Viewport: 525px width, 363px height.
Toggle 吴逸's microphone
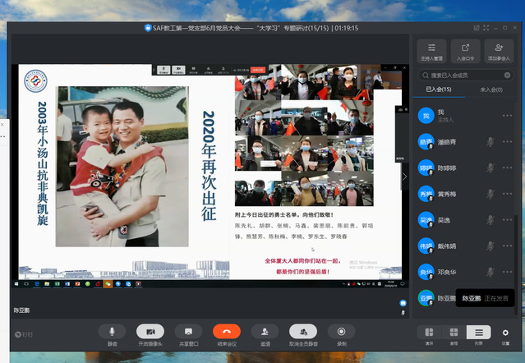pyautogui.click(x=490, y=220)
